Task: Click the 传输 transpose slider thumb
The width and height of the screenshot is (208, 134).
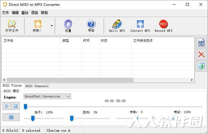Action: click(137, 118)
